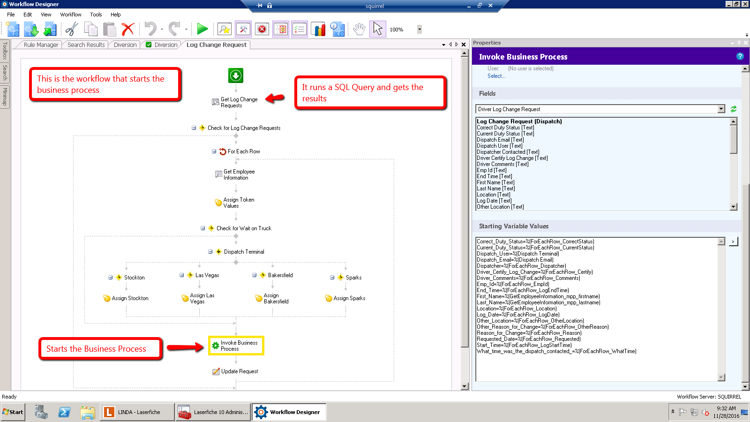Image resolution: width=750 pixels, height=422 pixels.
Task: Collapse the For Each Row activity
Action: (x=214, y=151)
